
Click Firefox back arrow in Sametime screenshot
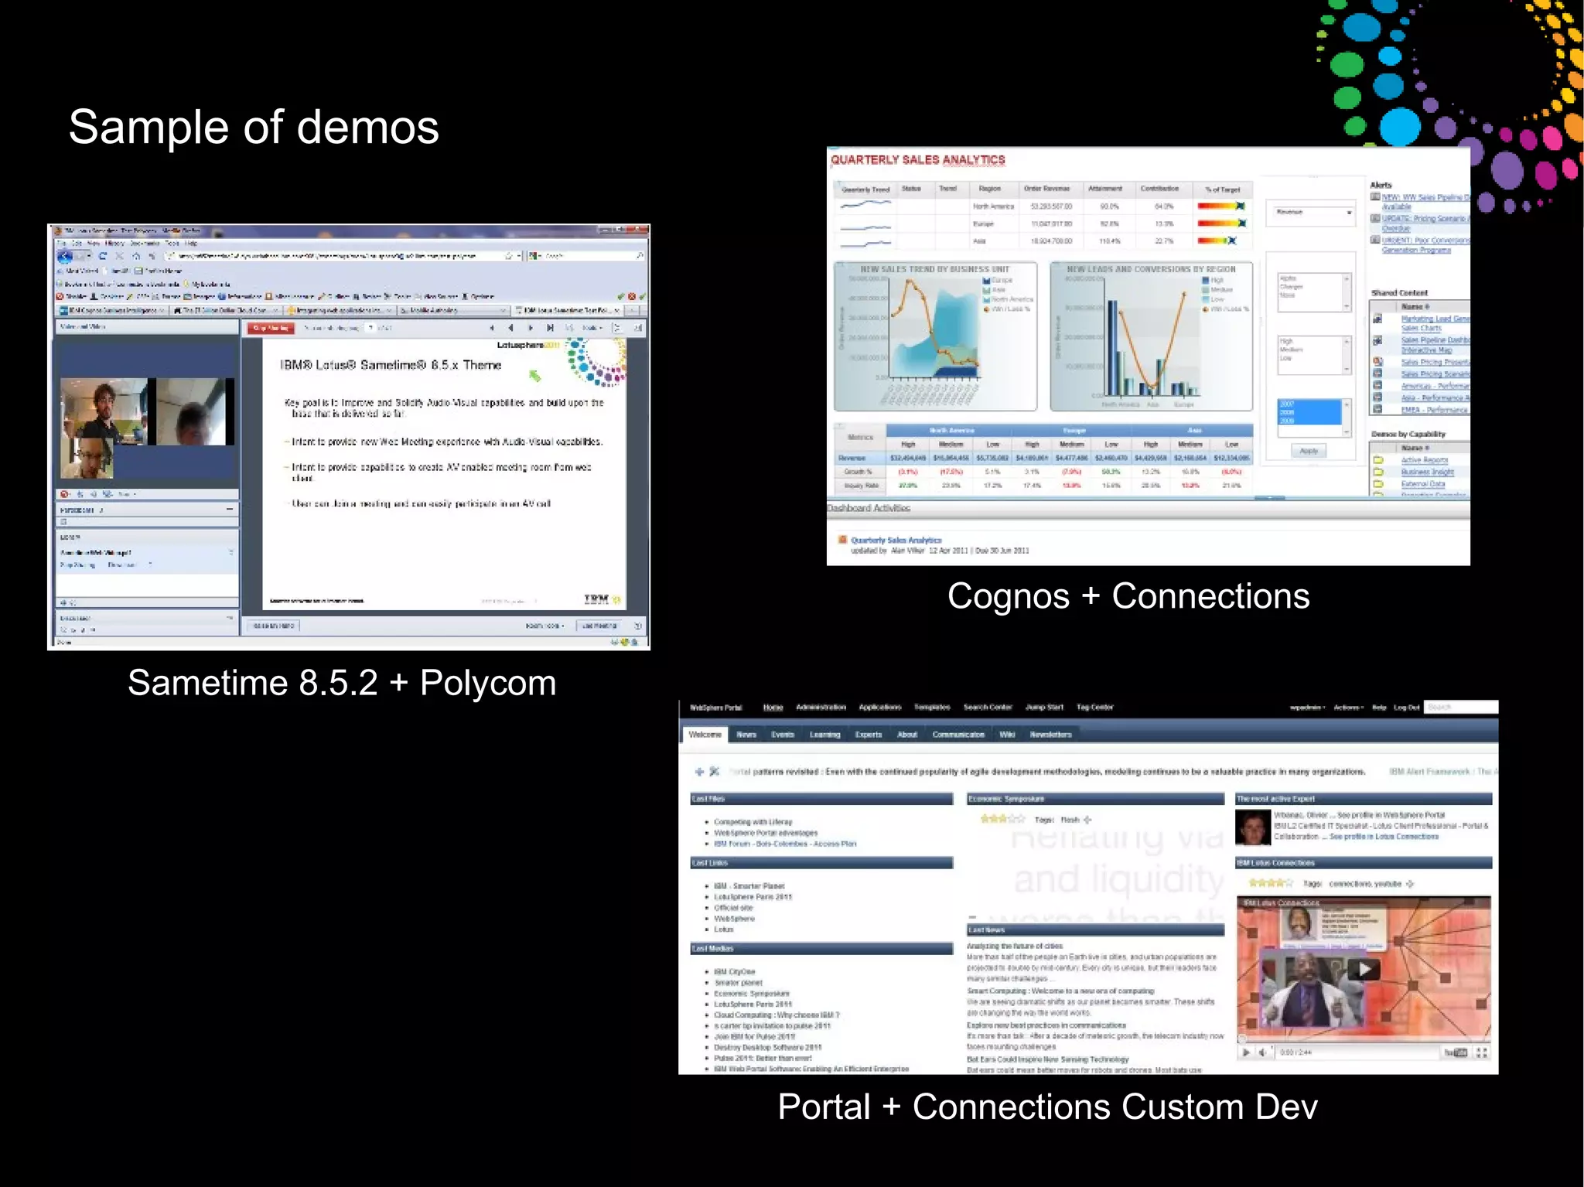[x=66, y=256]
